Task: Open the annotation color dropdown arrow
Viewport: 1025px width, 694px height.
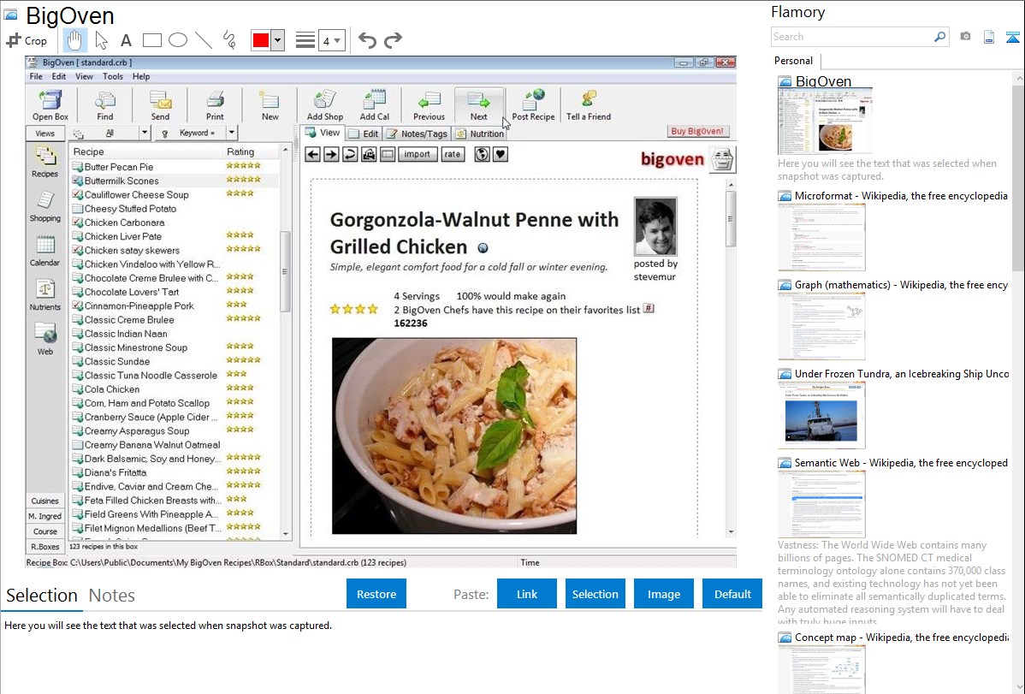Action: click(277, 40)
